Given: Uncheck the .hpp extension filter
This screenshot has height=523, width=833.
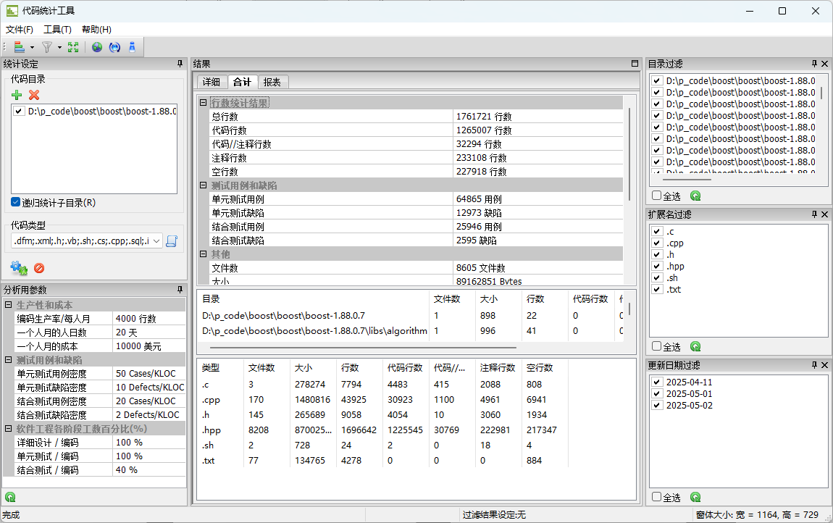Looking at the screenshot, I should (657, 266).
